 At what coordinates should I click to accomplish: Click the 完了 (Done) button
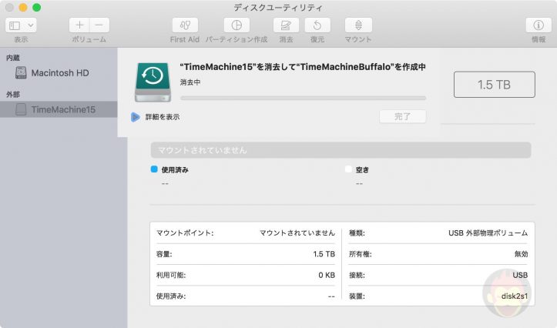pos(402,116)
